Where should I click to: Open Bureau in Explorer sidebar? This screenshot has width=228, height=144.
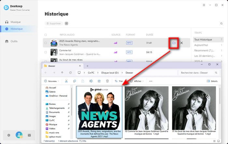click(50, 104)
